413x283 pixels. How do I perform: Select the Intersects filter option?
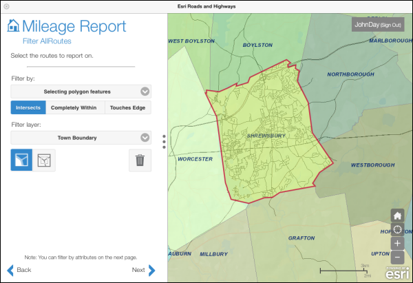[x=28, y=107]
